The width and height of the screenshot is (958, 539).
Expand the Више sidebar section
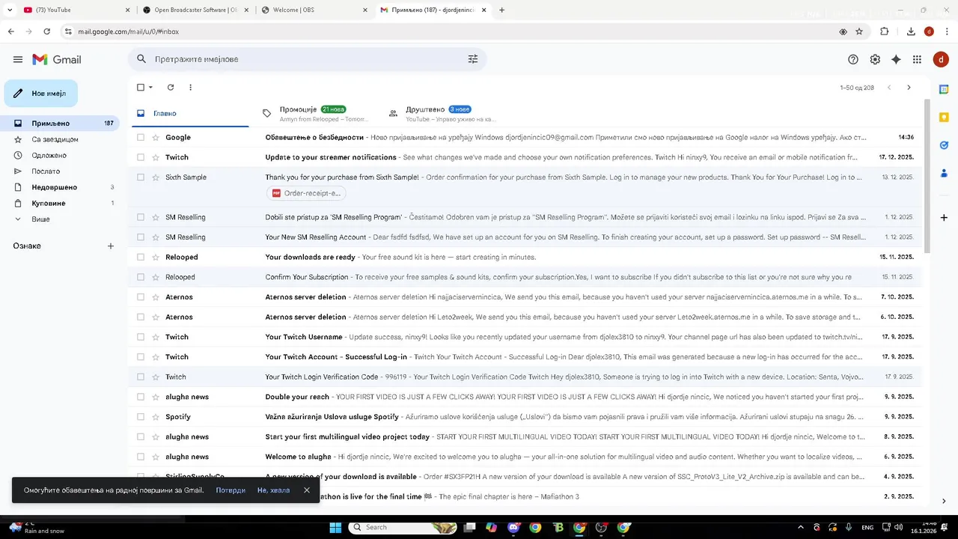(41, 219)
